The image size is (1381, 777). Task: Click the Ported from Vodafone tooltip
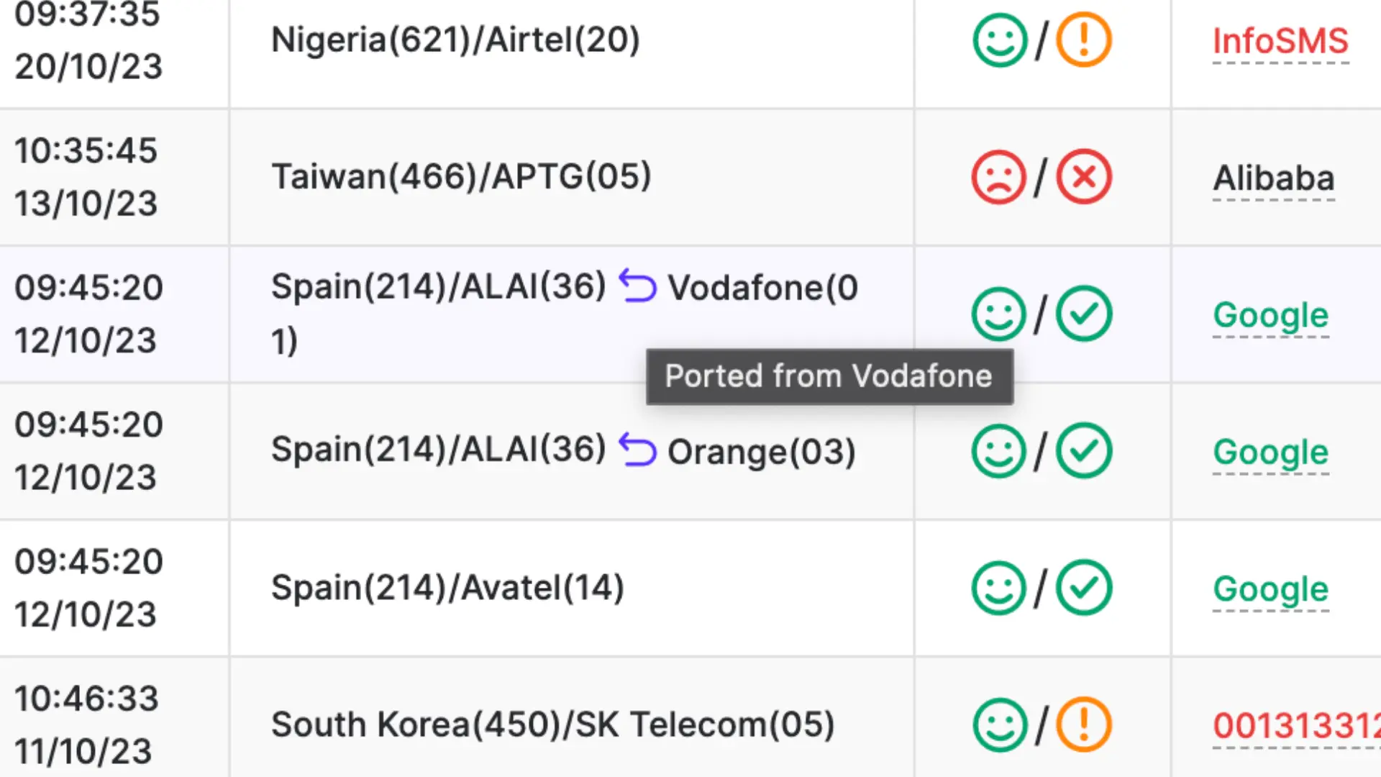click(x=829, y=376)
